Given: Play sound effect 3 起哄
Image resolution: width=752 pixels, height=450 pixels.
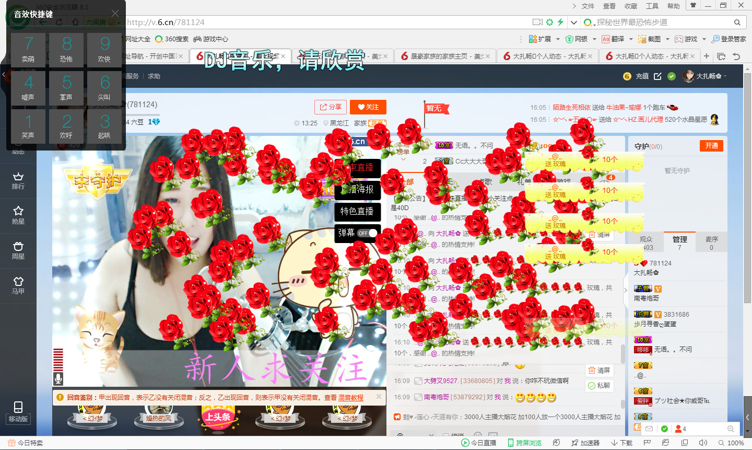Looking at the screenshot, I should point(104,125).
